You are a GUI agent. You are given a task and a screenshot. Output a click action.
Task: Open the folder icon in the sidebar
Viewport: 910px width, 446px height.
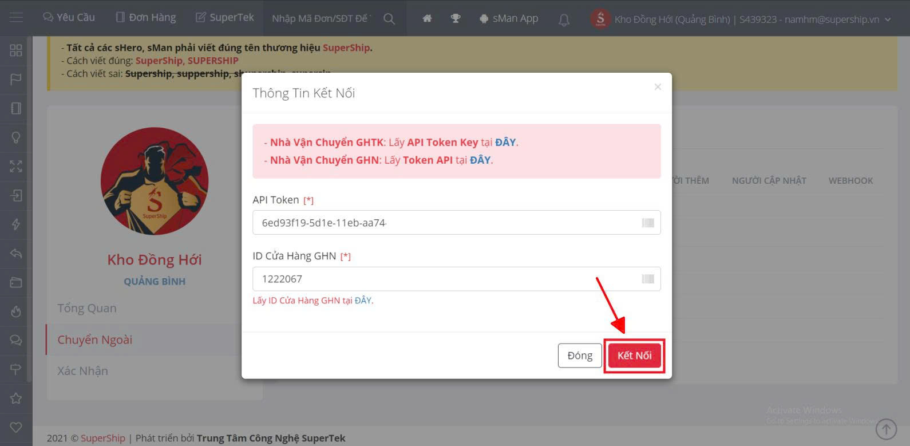click(16, 282)
